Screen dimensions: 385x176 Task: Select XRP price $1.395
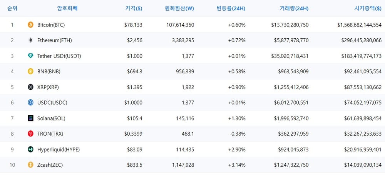(134, 87)
